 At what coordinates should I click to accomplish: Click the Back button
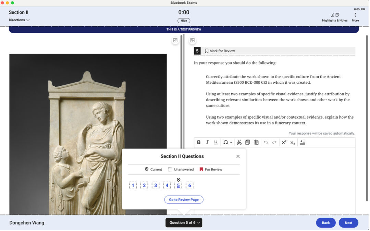[326, 223]
